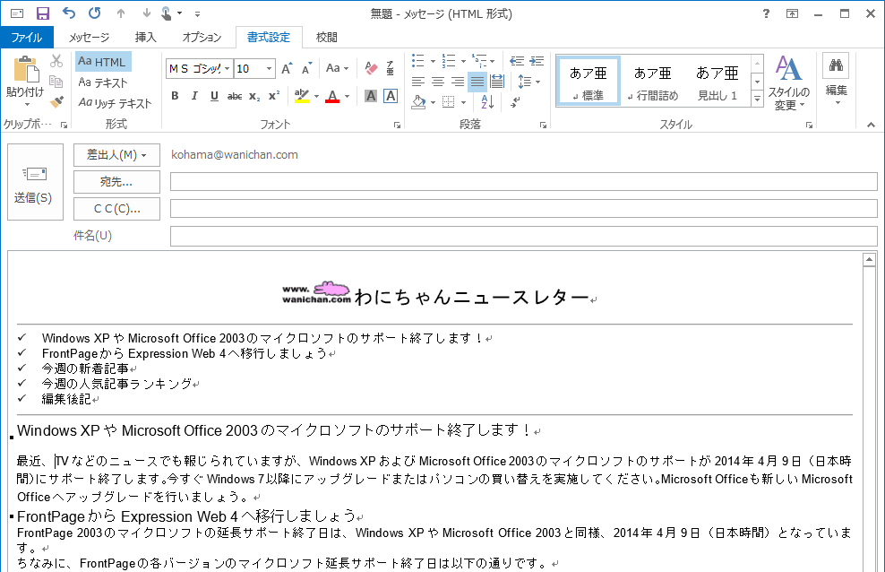Increase paragraph indent
The image size is (885, 572).
click(537, 61)
